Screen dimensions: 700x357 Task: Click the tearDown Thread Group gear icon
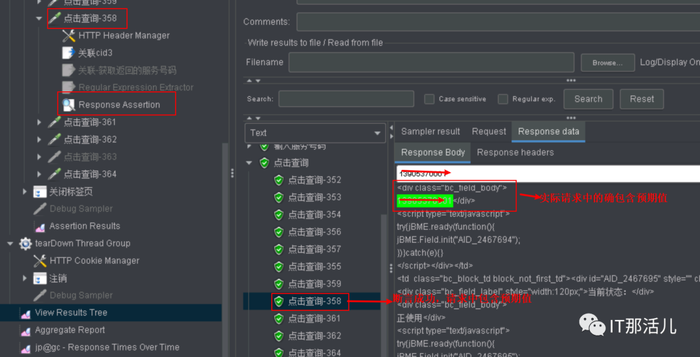point(25,244)
